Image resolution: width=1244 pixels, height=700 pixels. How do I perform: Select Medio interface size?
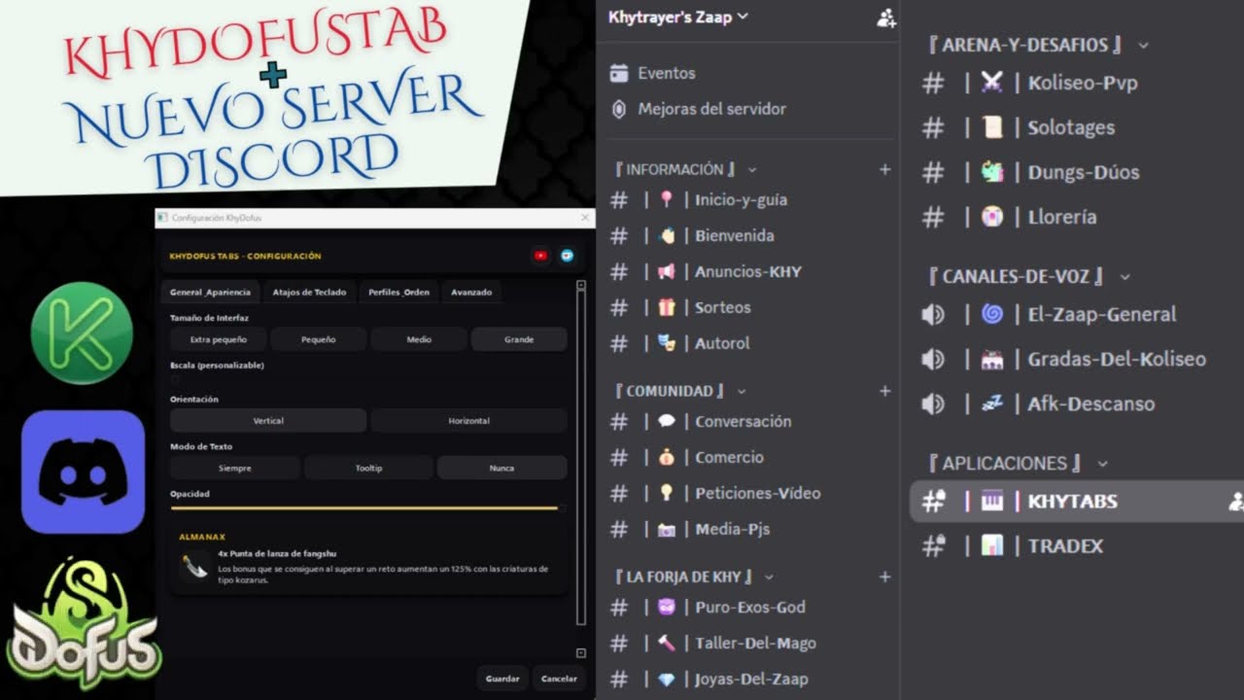point(419,339)
